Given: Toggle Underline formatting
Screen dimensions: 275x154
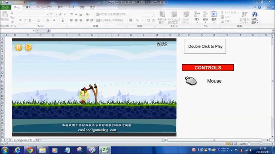Looking at the screenshot, I should (x=30, y=21).
